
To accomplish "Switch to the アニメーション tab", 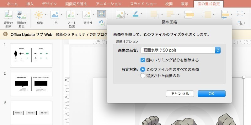I will pos(109,4).
